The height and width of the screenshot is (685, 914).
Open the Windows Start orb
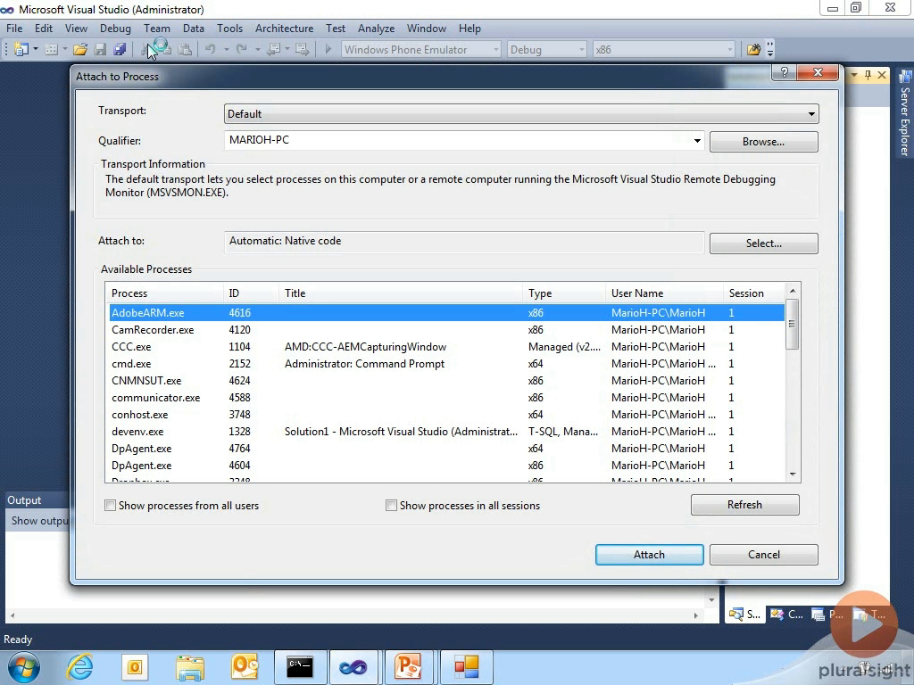click(24, 667)
